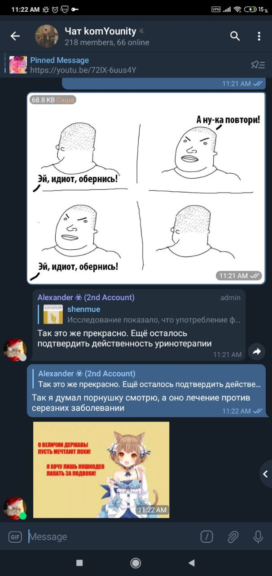Open pinned messages list icon
Image resolution: width=272 pixels, height=576 pixels.
click(x=258, y=65)
